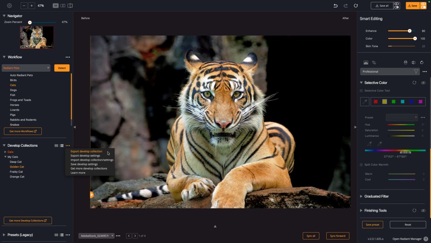The width and height of the screenshot is (431, 243).
Task: Collapse the Develop Collections panel
Action: click(4, 145)
